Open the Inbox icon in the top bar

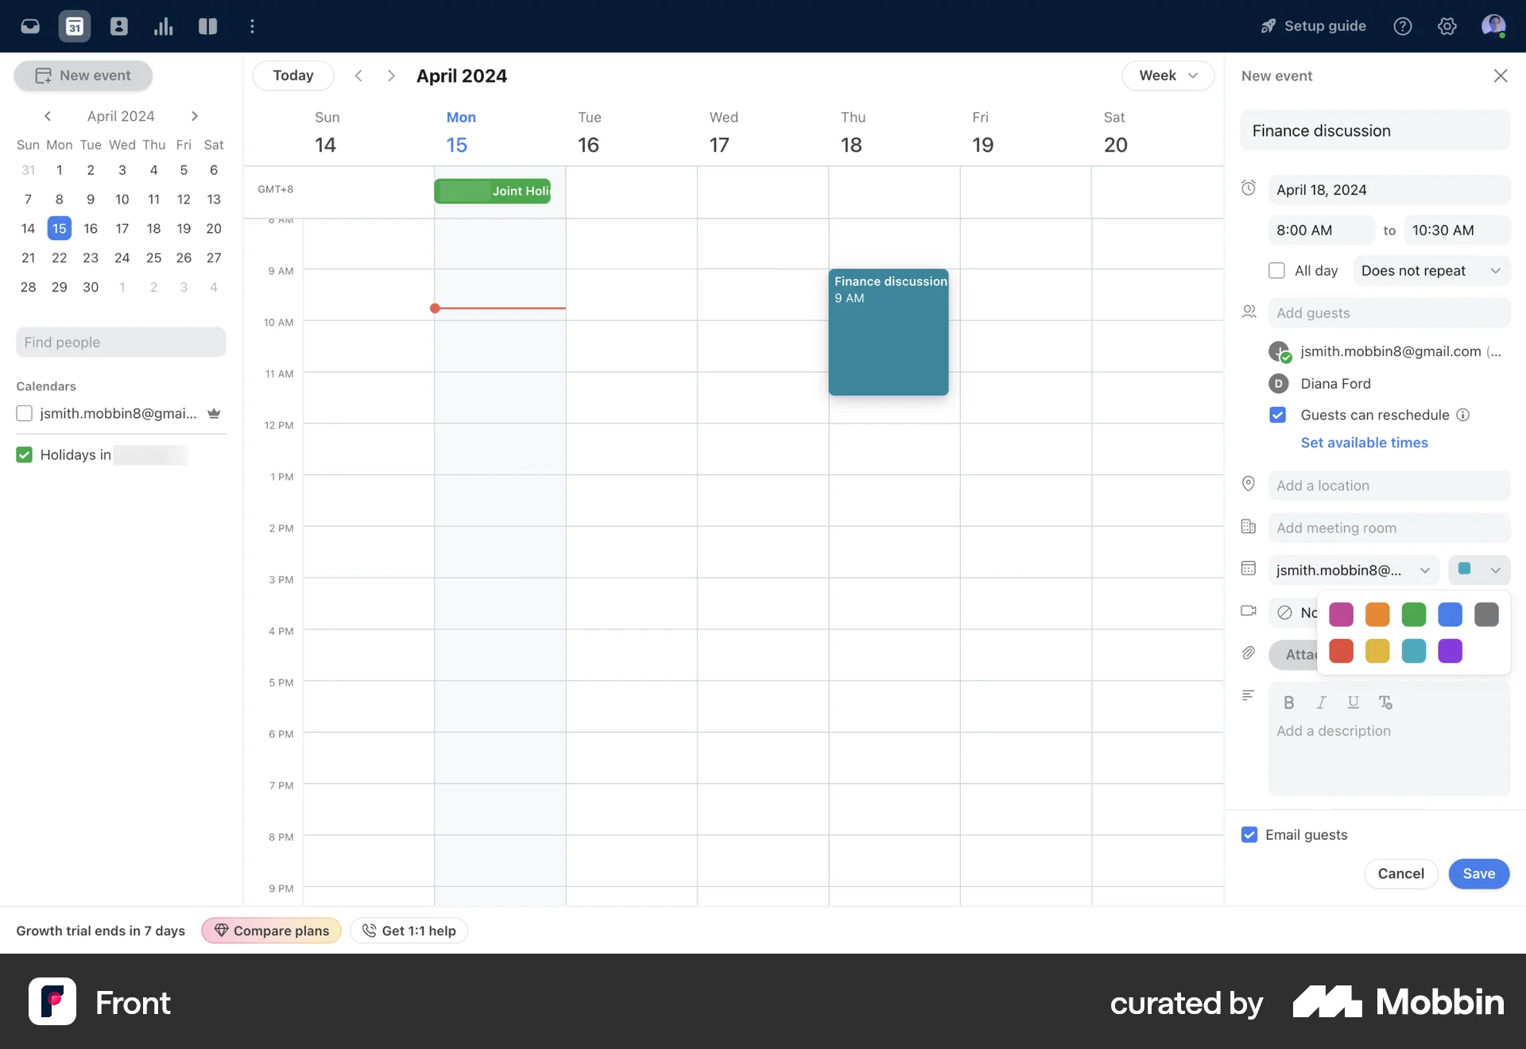click(29, 25)
